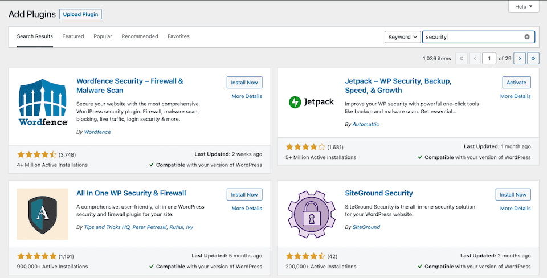This screenshot has width=547, height=278.
Task: View More Details for SiteGround Security
Action: (x=516, y=208)
